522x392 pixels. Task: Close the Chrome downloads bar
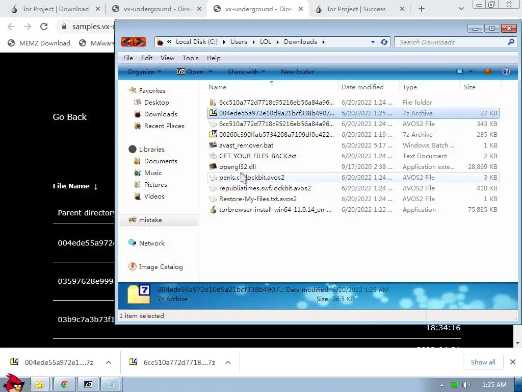click(x=513, y=362)
